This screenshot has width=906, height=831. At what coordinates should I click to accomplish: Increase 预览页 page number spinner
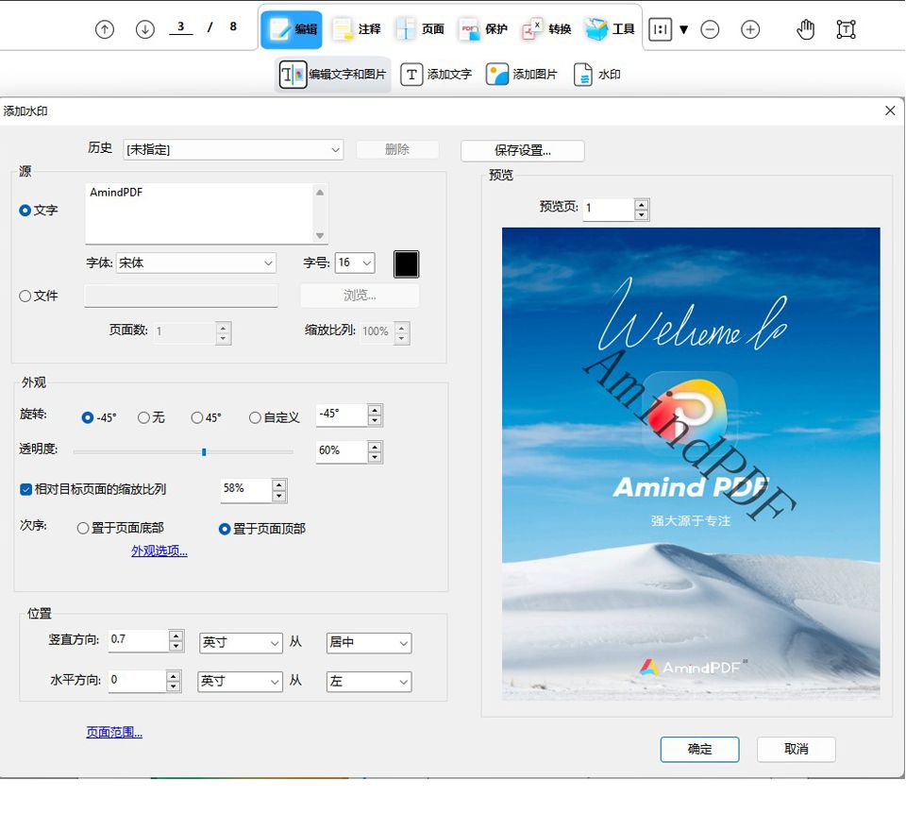tap(642, 204)
